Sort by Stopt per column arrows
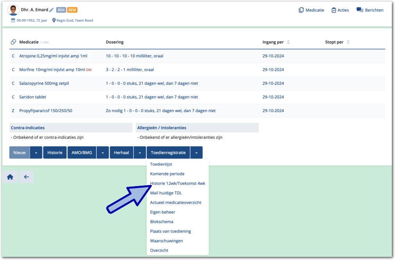This screenshot has width=395, height=260. [348, 42]
